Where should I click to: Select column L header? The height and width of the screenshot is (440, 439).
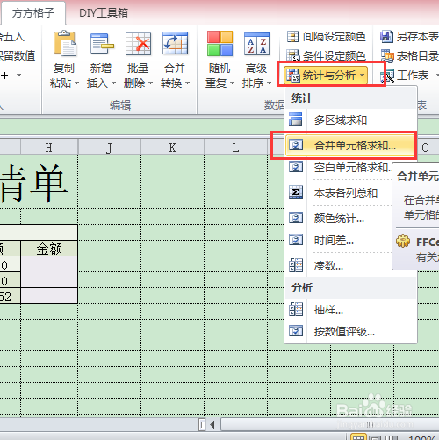[x=235, y=148]
